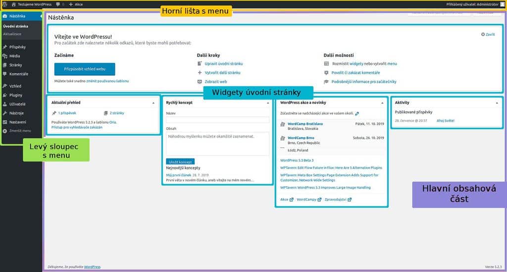Open the Oria theme link
The image size is (507, 272).
(112, 122)
